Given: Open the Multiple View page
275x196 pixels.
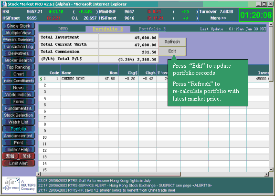Looking at the screenshot, I should click(x=19, y=33).
